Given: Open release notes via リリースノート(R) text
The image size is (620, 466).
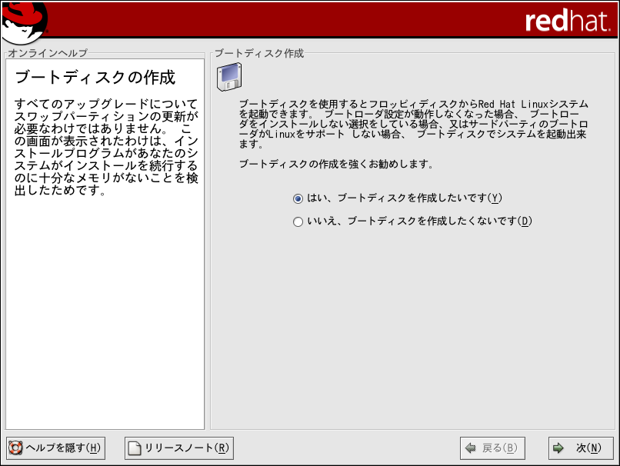Looking at the screenshot, I should point(186,448).
